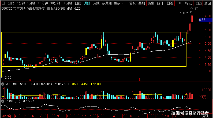
Task: Click the 7.31 high price label
Action: point(182,13)
